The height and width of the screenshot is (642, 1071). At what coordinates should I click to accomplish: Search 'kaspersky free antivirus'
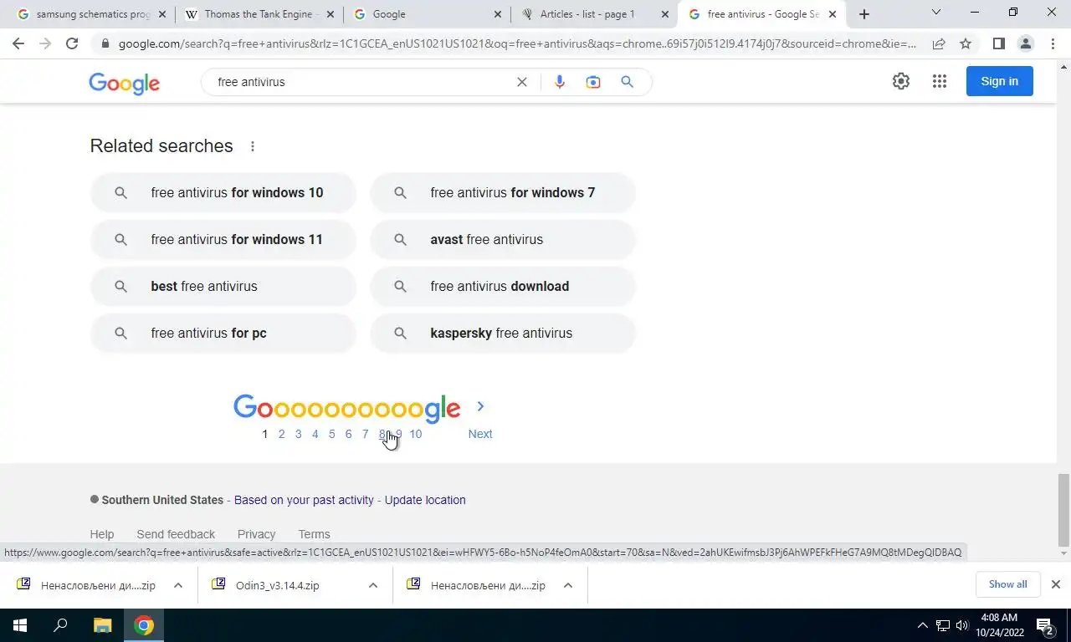503,334
